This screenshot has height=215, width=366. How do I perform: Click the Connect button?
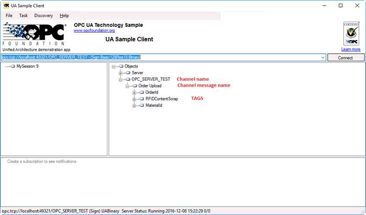point(346,58)
